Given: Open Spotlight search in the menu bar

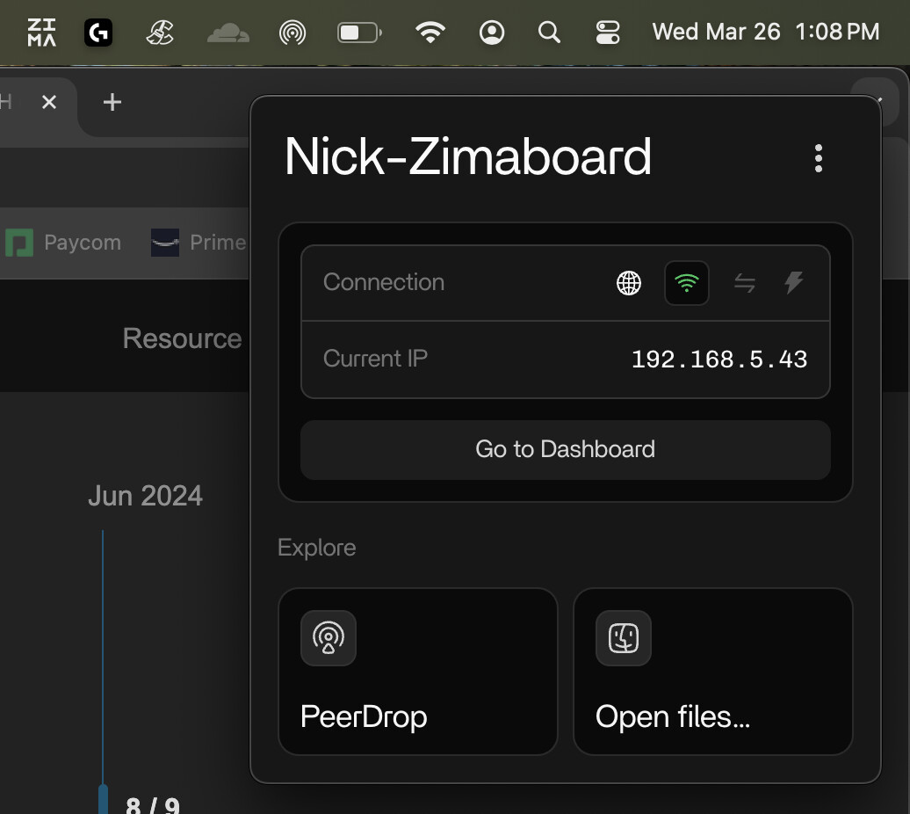Looking at the screenshot, I should click(x=549, y=33).
